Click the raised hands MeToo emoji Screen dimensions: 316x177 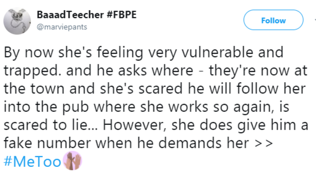[x=72, y=161]
